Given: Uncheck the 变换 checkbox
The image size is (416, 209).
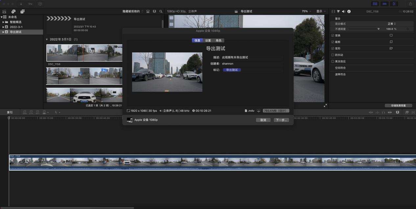Looking at the screenshot, I should 333,35.
